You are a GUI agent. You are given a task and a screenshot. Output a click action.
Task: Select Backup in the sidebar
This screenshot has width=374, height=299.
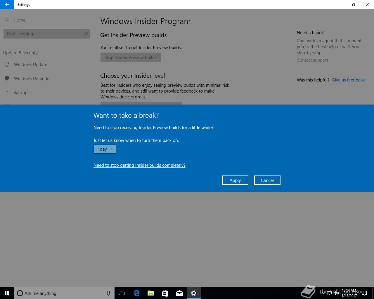coord(20,93)
